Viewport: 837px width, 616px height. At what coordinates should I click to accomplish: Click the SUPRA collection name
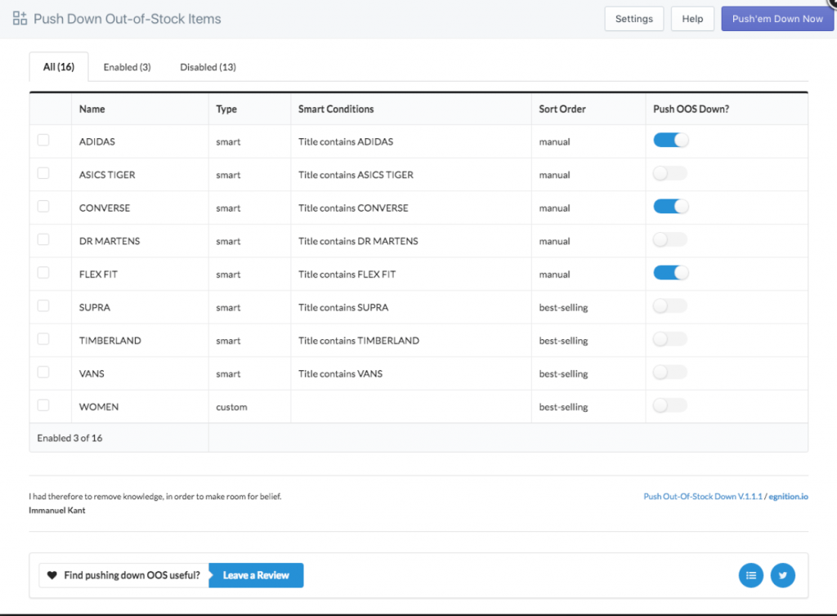tap(95, 307)
